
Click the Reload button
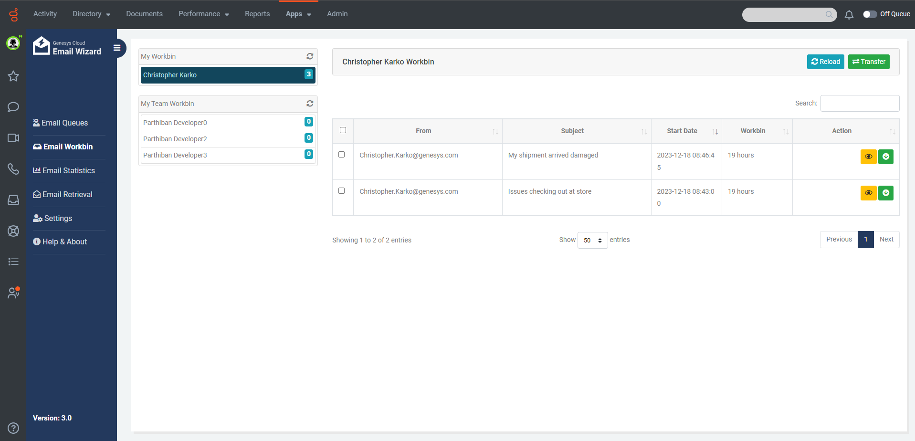825,62
